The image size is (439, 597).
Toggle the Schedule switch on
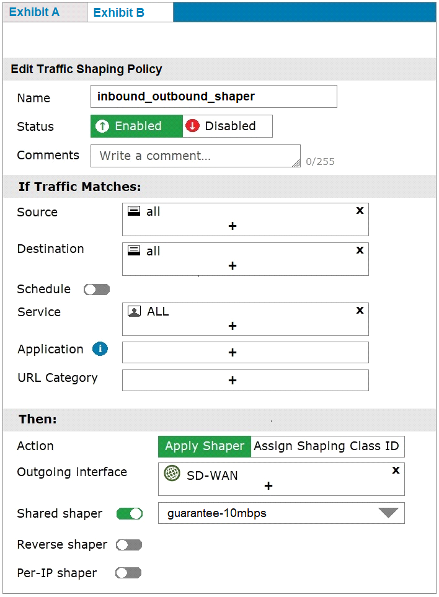click(x=97, y=290)
